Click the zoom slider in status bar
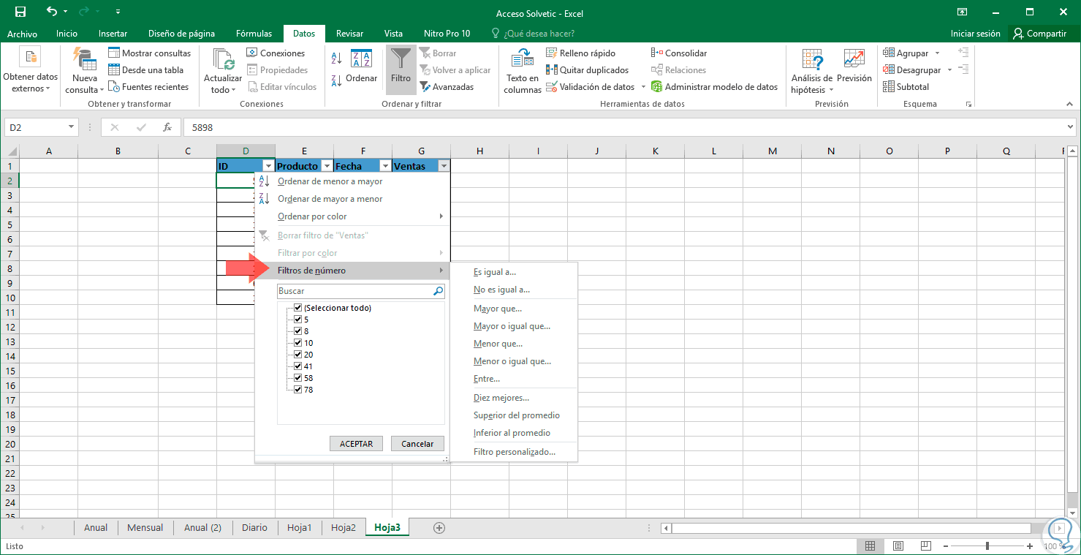Viewport: 1081px width, 555px height. (987, 546)
